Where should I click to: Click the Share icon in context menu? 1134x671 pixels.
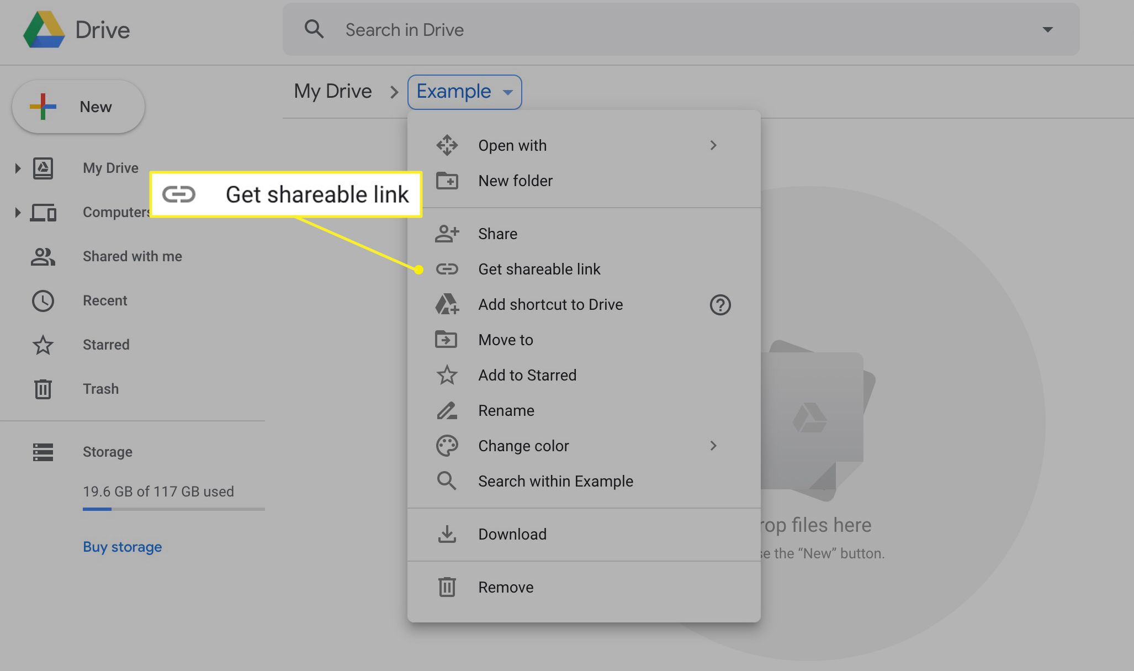446,233
